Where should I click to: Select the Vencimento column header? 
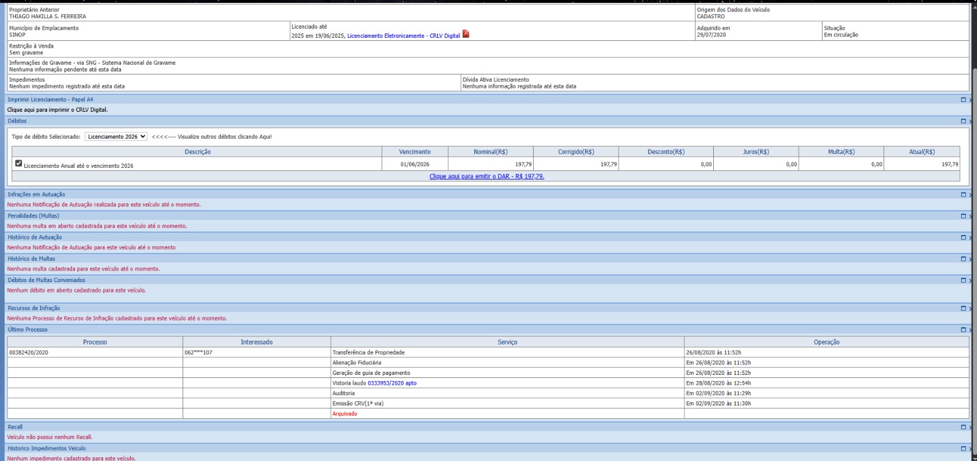415,152
